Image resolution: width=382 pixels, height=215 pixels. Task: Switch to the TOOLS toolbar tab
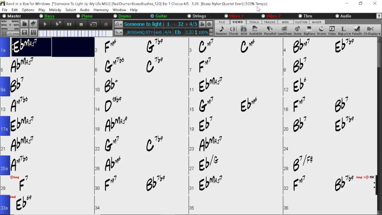254,22
